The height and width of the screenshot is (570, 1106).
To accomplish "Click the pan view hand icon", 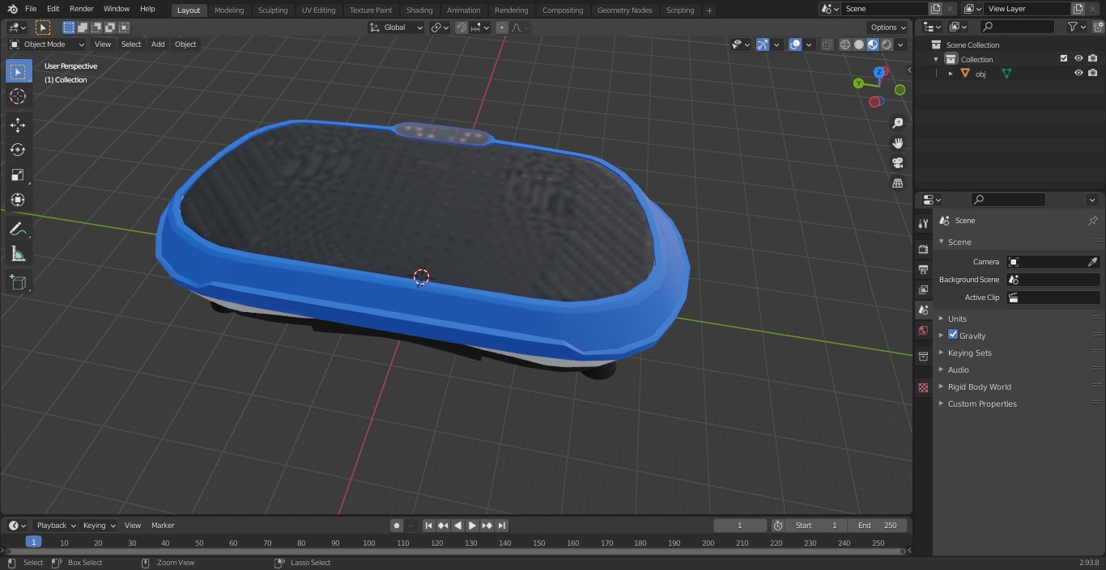I will coord(898,143).
